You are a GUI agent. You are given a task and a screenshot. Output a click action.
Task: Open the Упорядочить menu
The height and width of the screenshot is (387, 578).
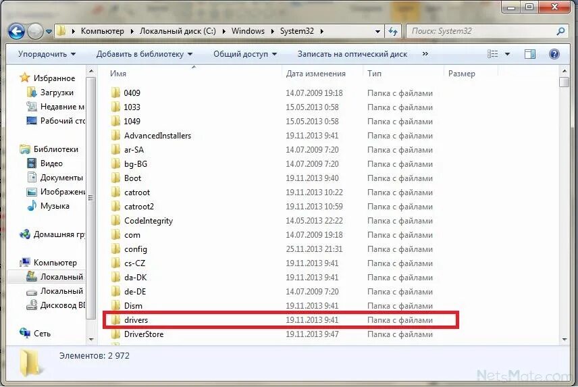47,54
